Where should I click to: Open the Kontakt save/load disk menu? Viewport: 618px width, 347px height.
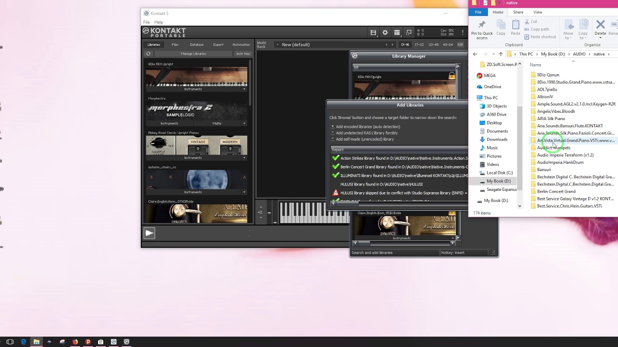(373, 32)
